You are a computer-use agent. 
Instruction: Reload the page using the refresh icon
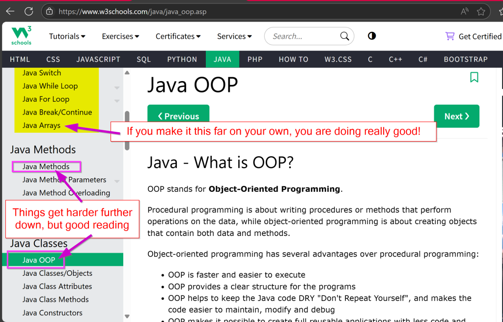pos(28,11)
